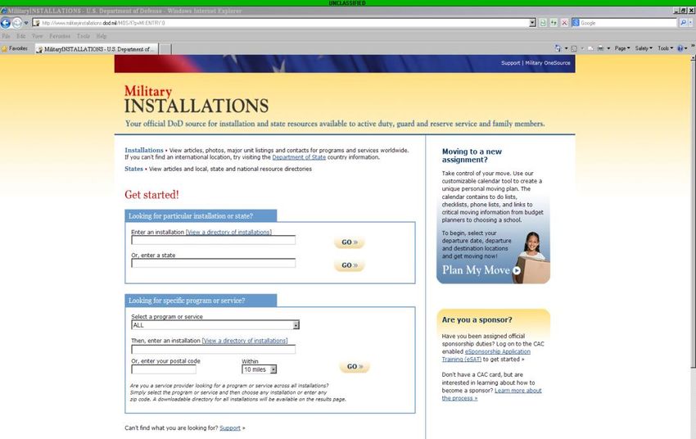
Task: Open the View menu
Action: tap(38, 36)
